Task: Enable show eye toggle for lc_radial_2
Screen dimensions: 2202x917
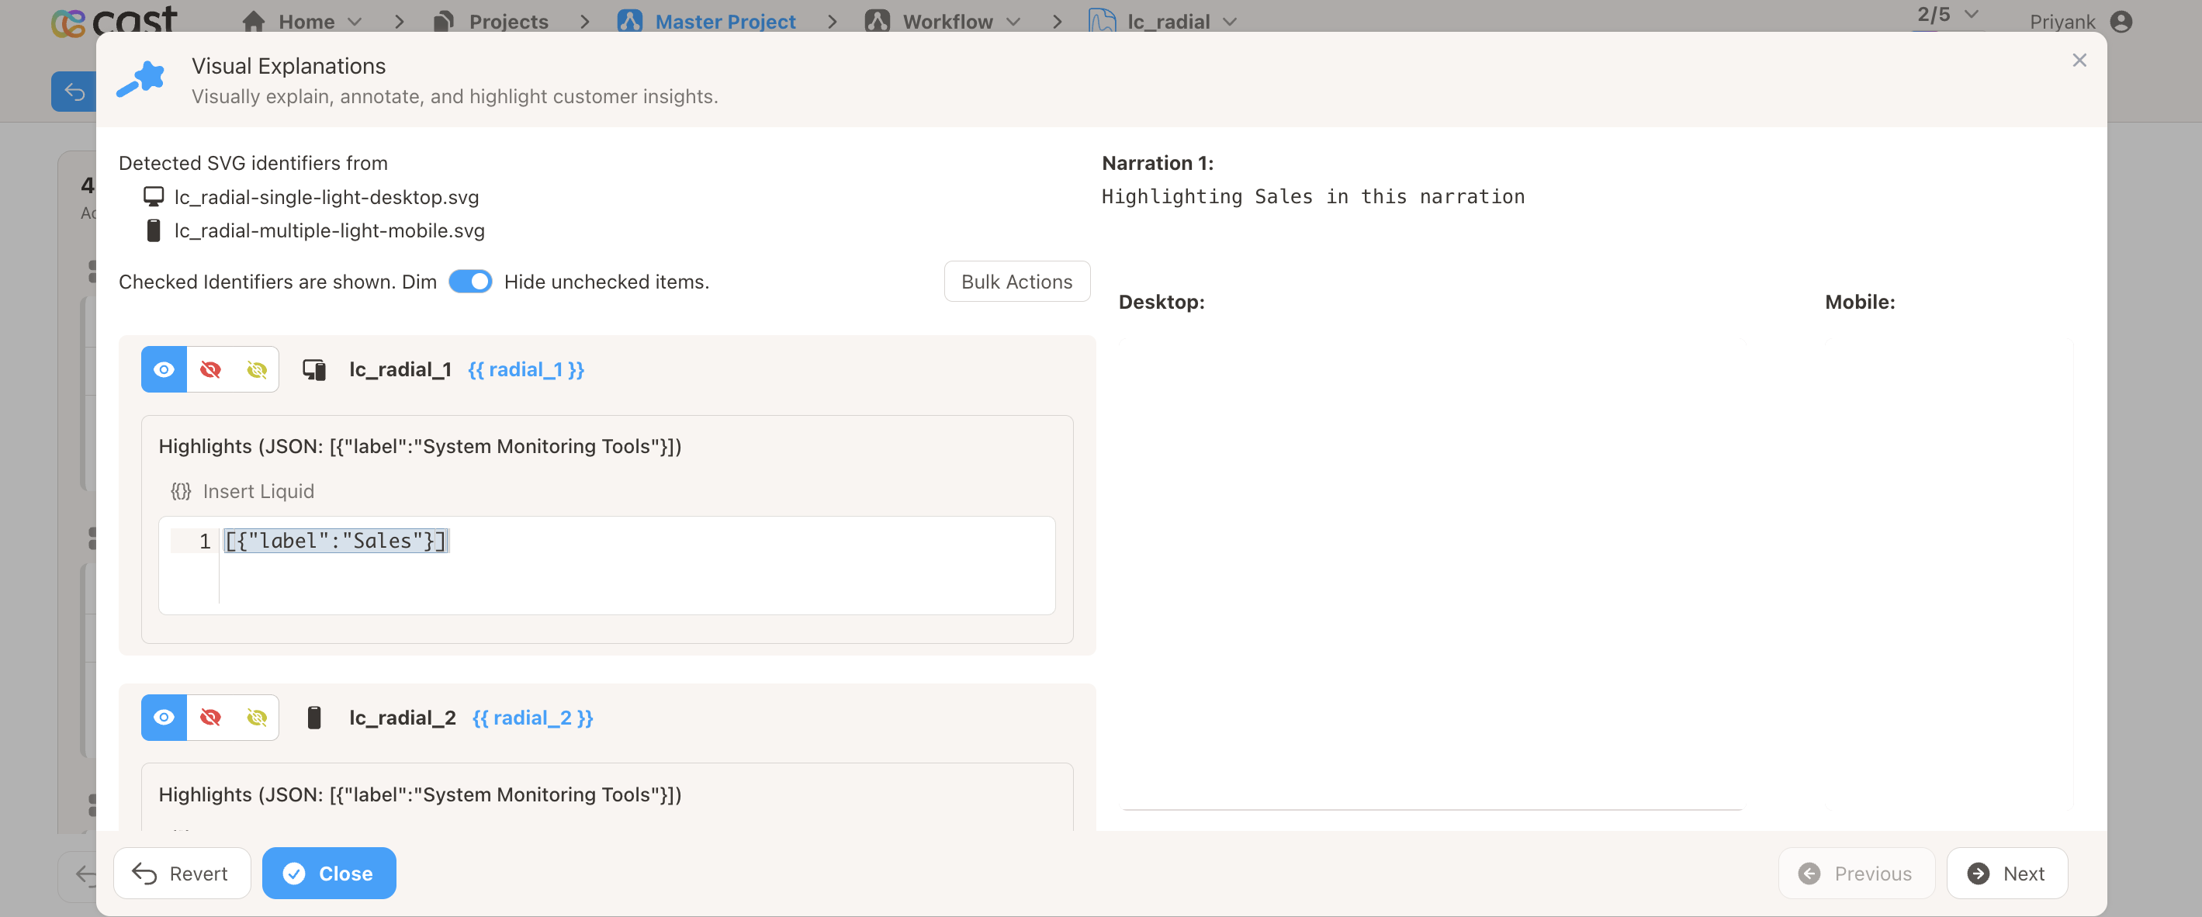Action: (x=164, y=717)
